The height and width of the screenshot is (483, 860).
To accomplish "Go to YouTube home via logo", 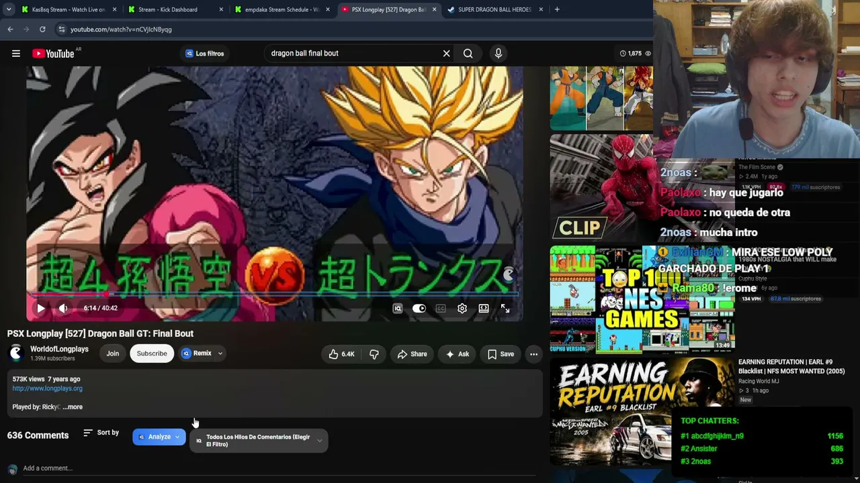I will pos(52,54).
